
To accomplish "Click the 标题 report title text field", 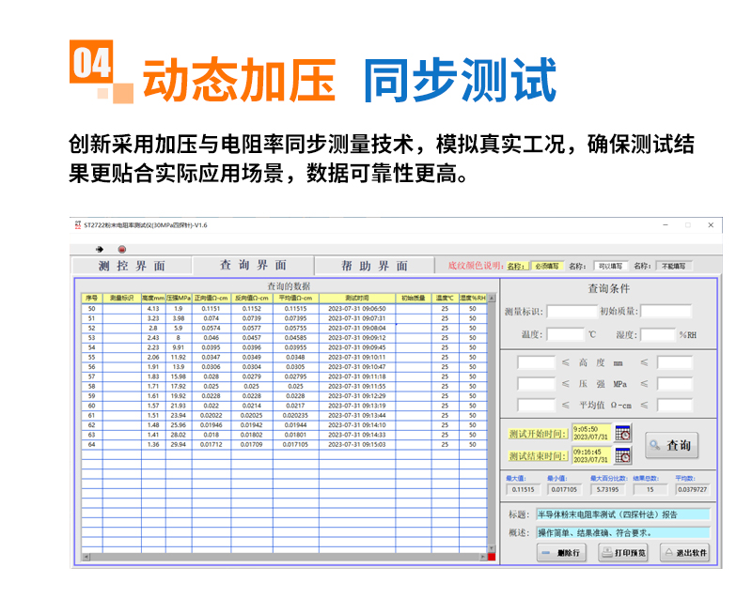I will [622, 514].
